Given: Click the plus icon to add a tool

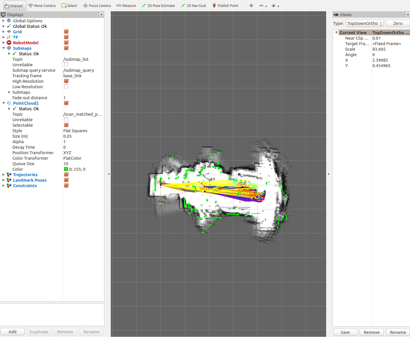Looking at the screenshot, I should point(251,5).
